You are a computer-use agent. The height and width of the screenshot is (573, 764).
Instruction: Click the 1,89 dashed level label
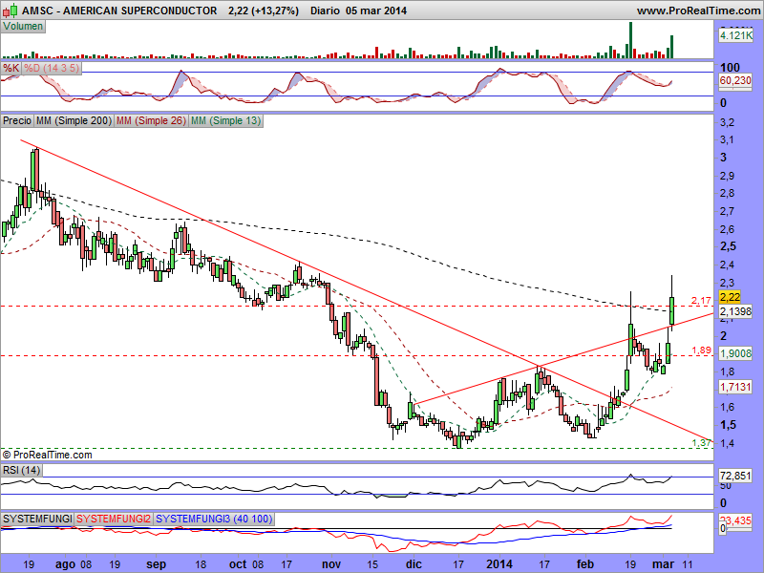[701, 350]
